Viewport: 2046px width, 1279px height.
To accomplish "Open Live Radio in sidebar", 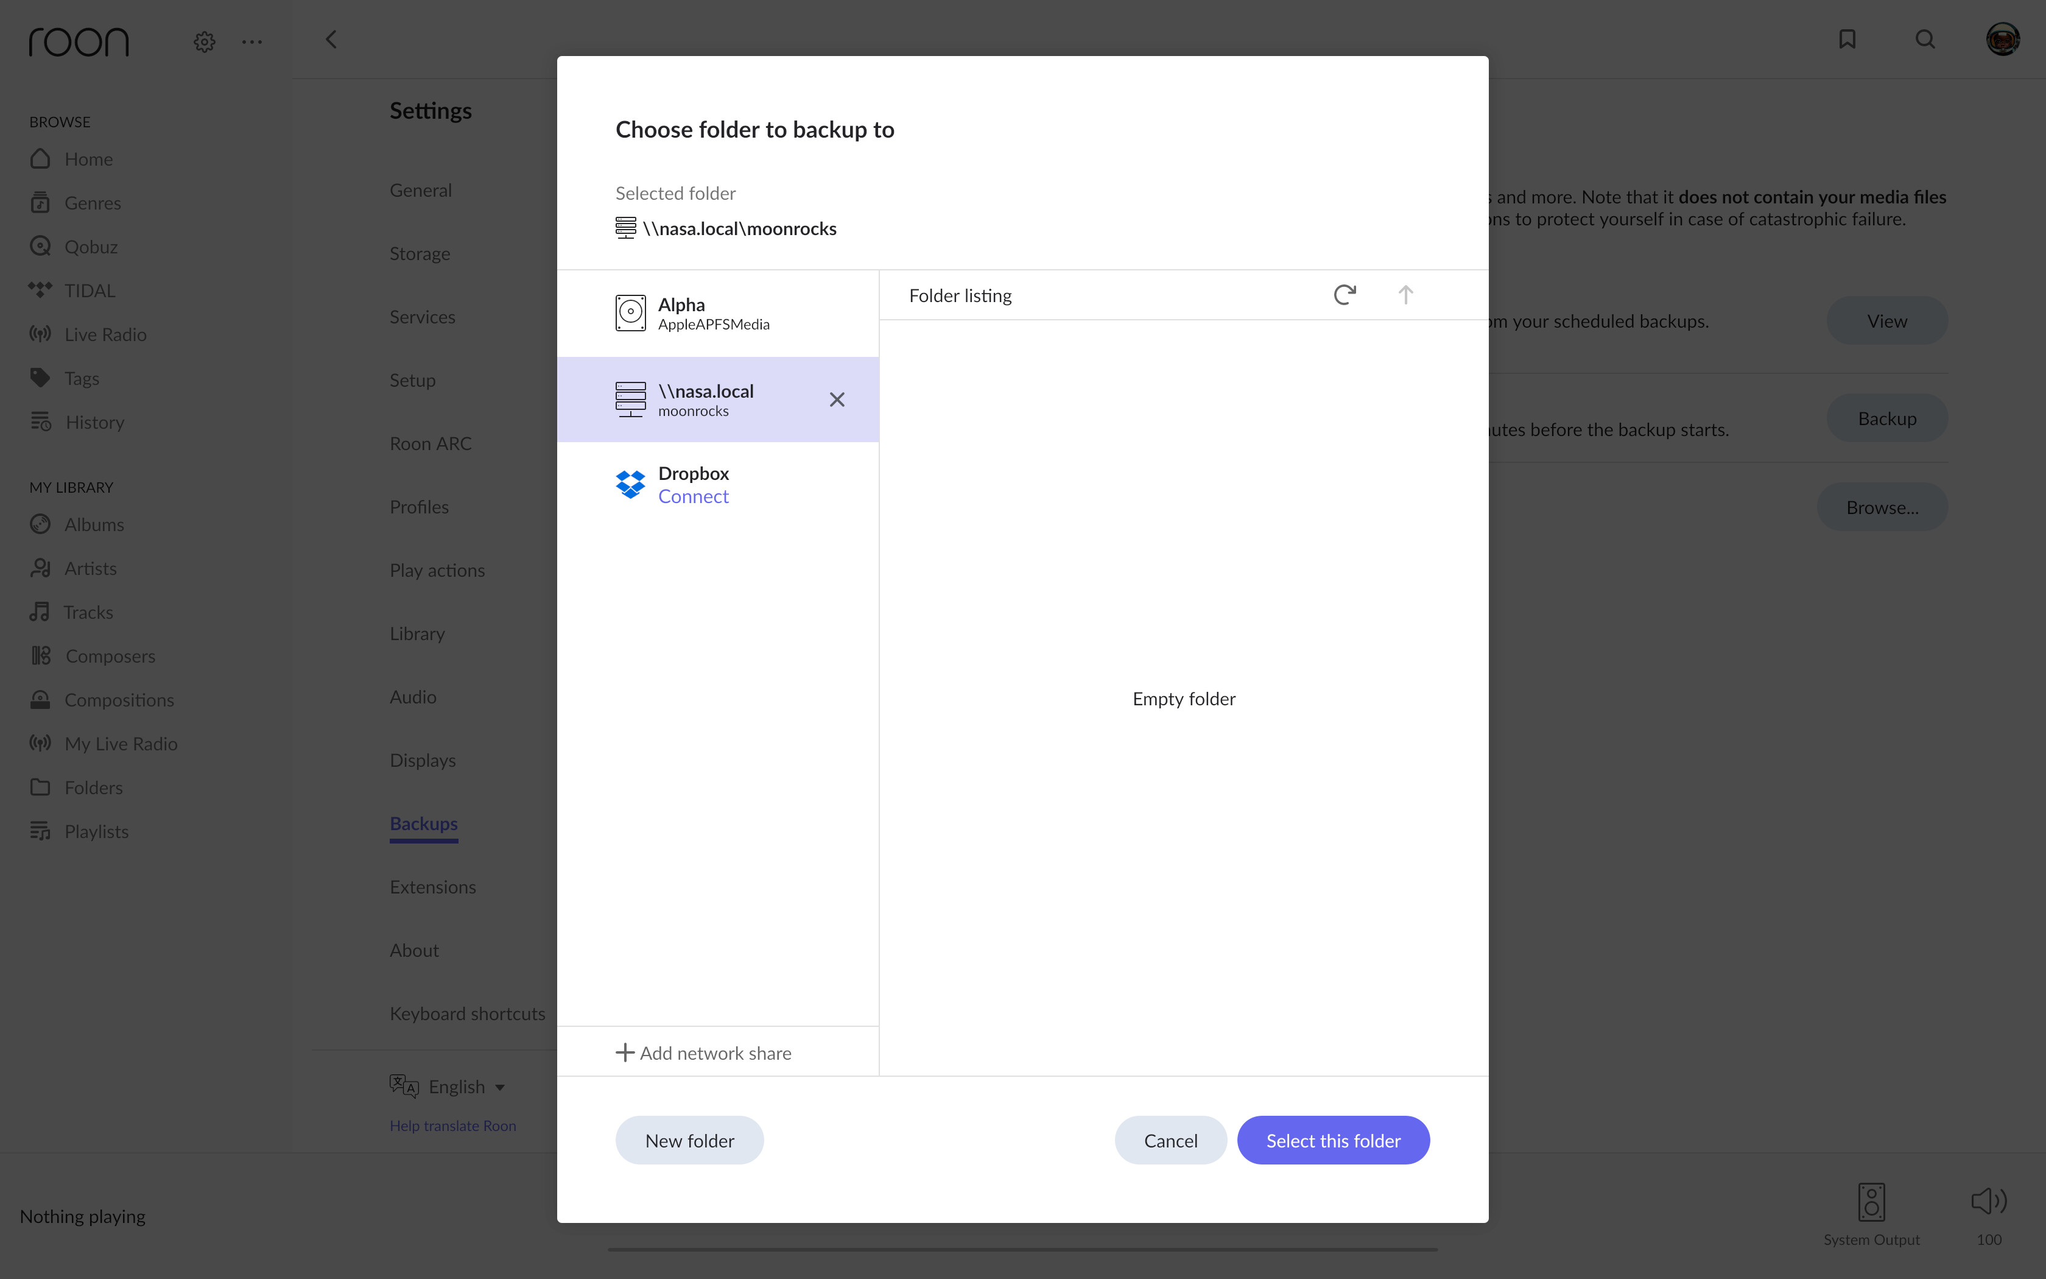I will point(88,334).
